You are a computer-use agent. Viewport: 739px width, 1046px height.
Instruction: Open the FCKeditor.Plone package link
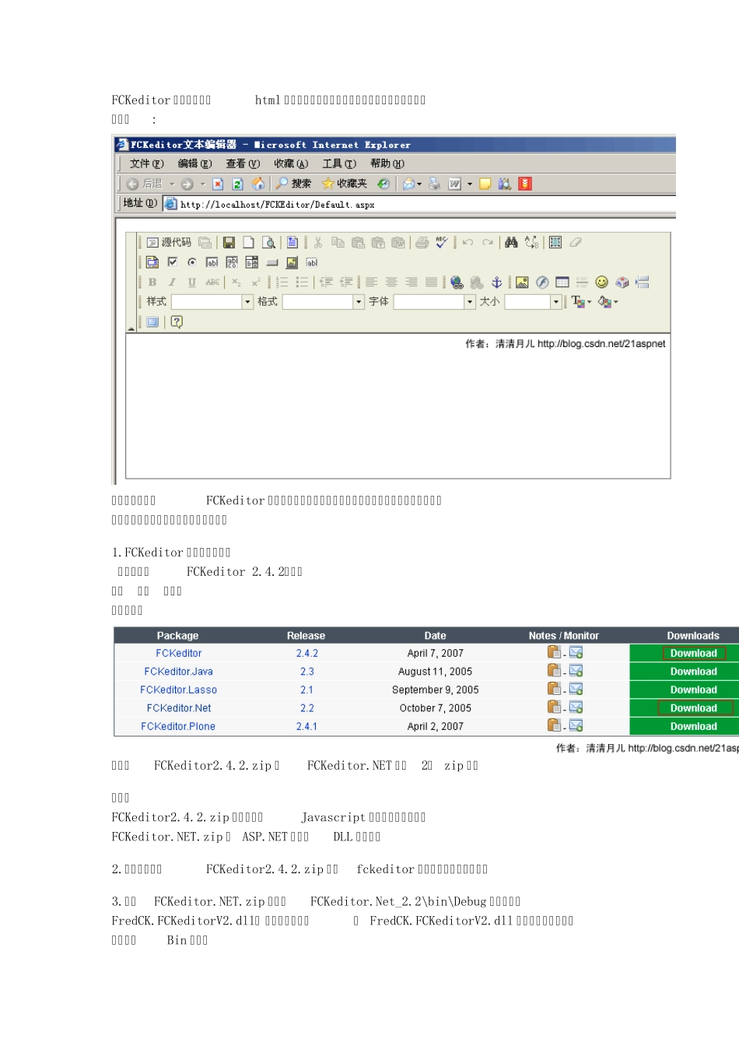coord(178,727)
